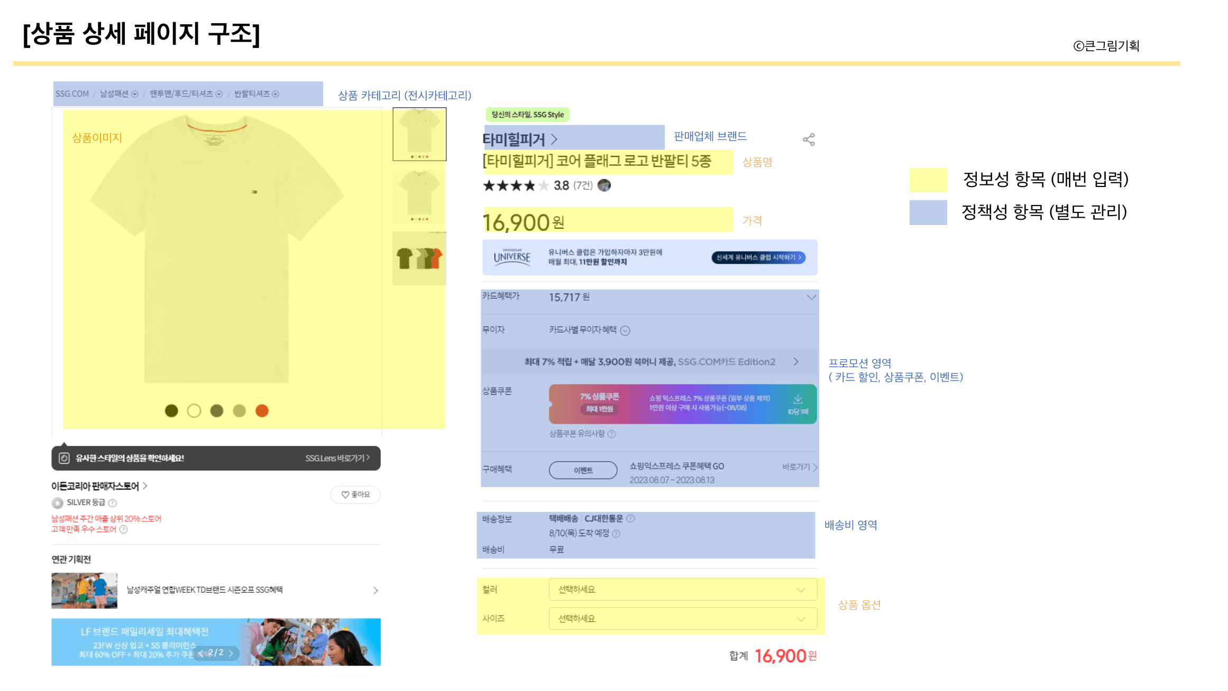
Task: Click the 남성캐주얼 연합WEEK thumbnail image
Action: click(x=84, y=591)
